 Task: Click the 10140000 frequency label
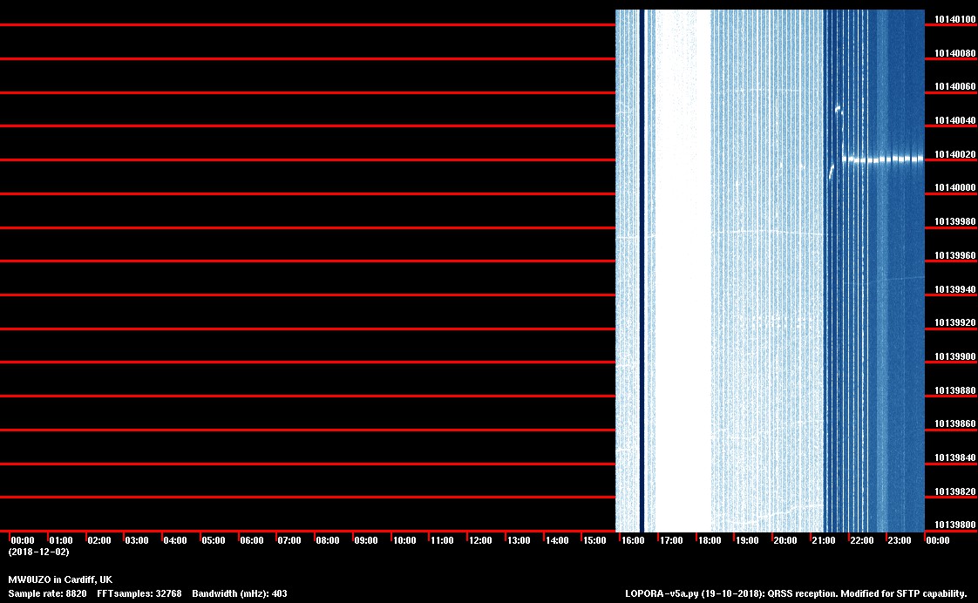coord(954,188)
